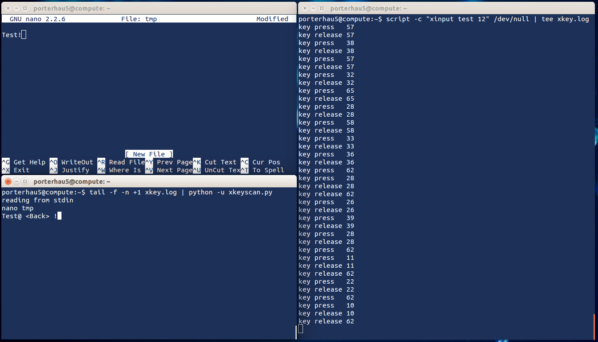This screenshot has width=598, height=342.
Task: Select the 'key press 26' line
Action: [326, 202]
